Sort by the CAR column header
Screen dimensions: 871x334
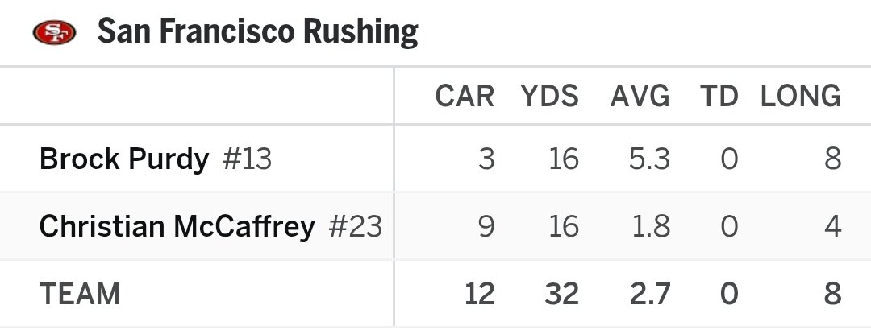coord(465,97)
